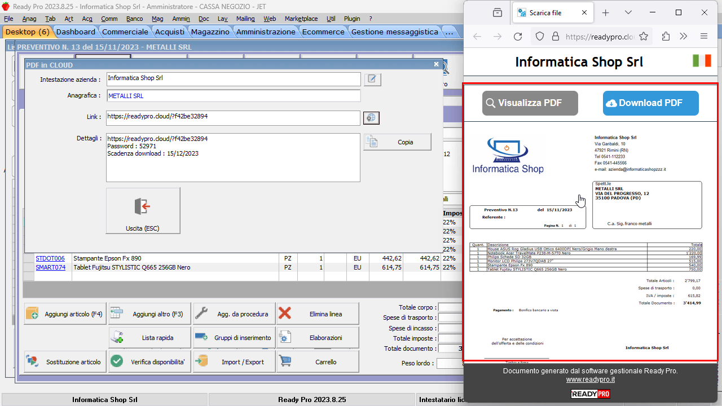Screen dimensions: 722x406
Task: Click Uscita (ESC) exit button
Action: pos(143,211)
